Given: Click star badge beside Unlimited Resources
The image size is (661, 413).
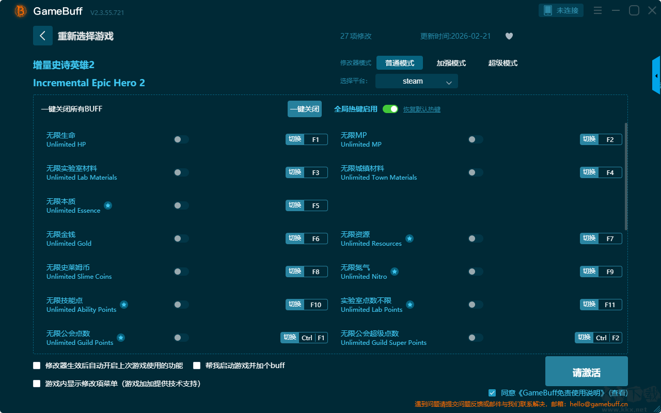Looking at the screenshot, I should [x=409, y=239].
